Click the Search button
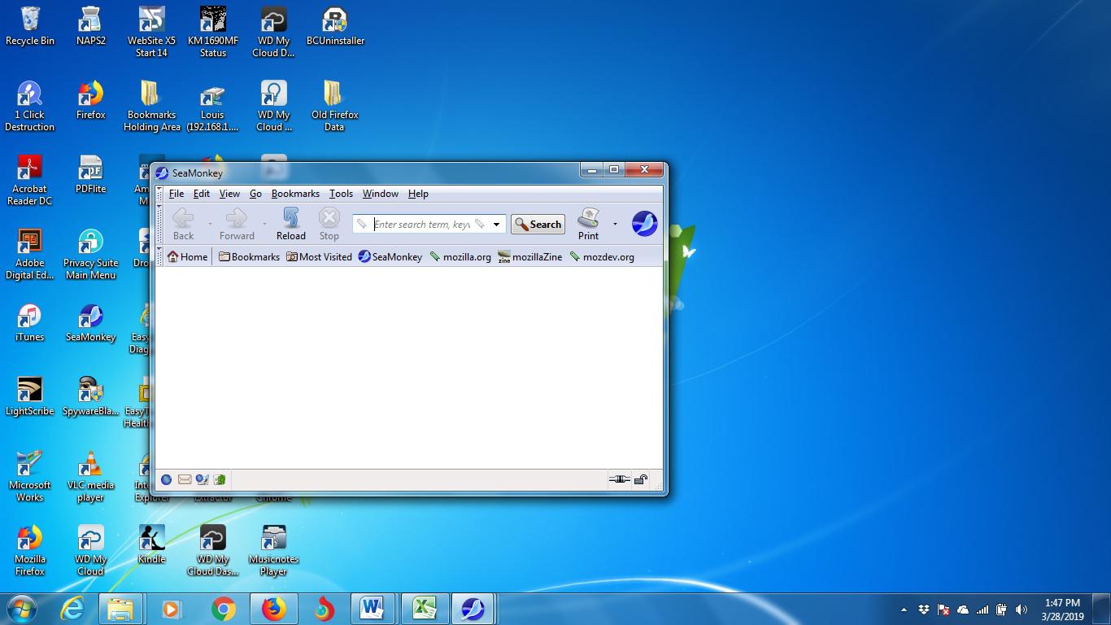The width and height of the screenshot is (1111, 625). pos(538,225)
